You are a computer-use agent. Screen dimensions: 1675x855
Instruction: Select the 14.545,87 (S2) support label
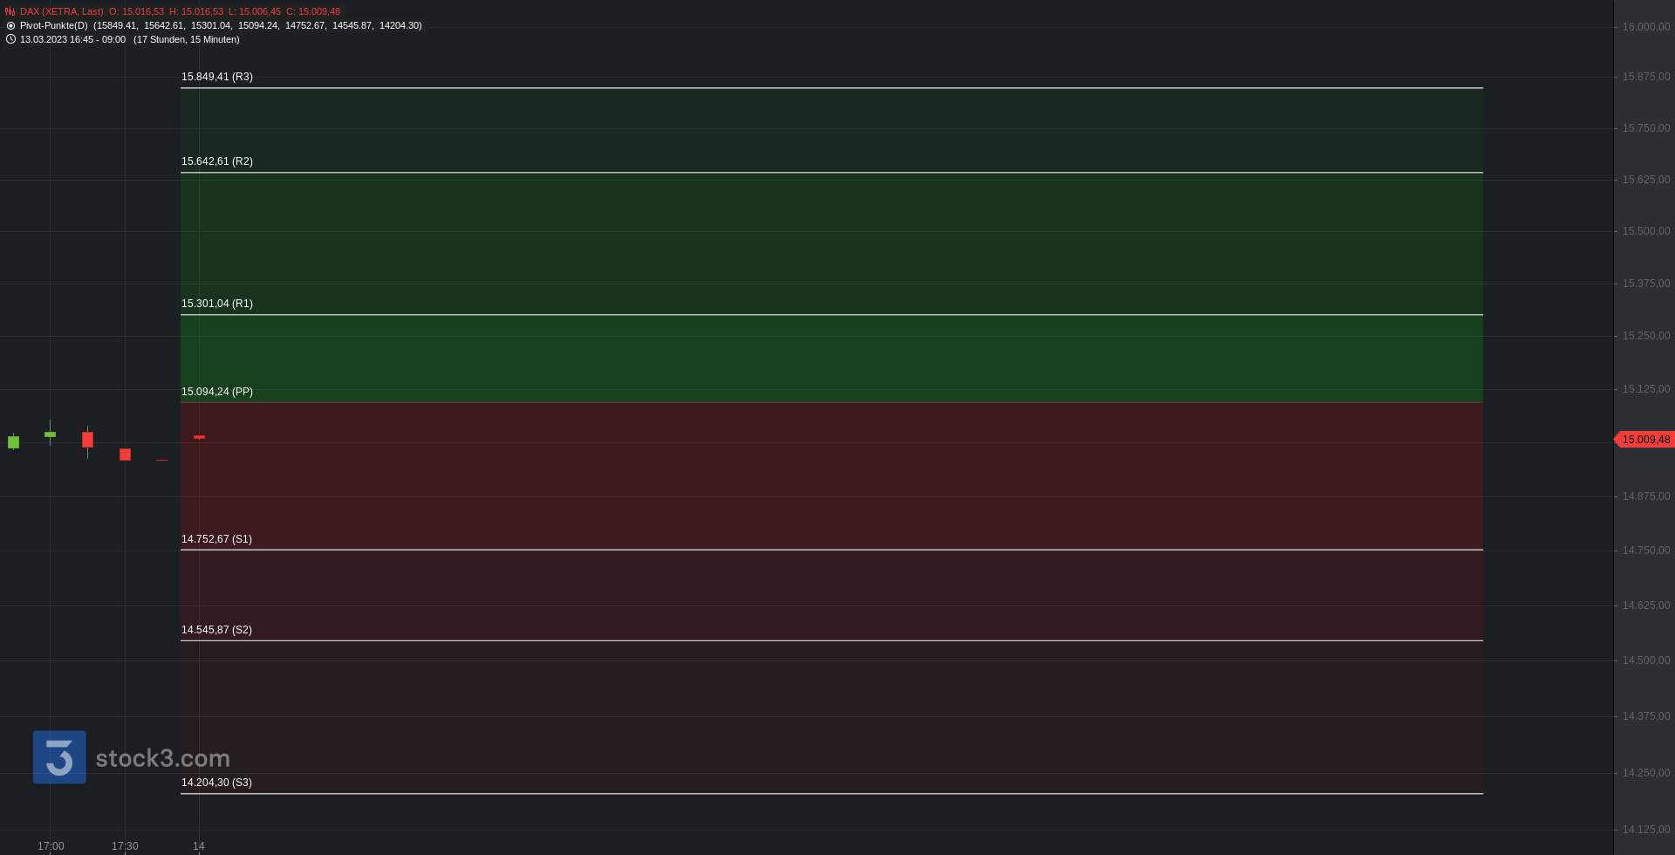pyautogui.click(x=216, y=630)
